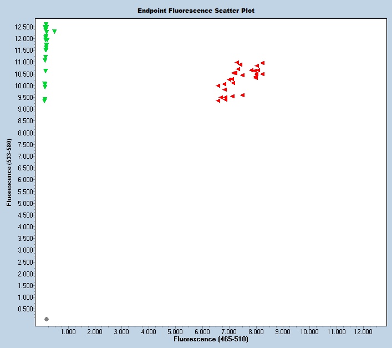
Task: Click the 12.500 y-axis tick label
Action: pos(23,27)
